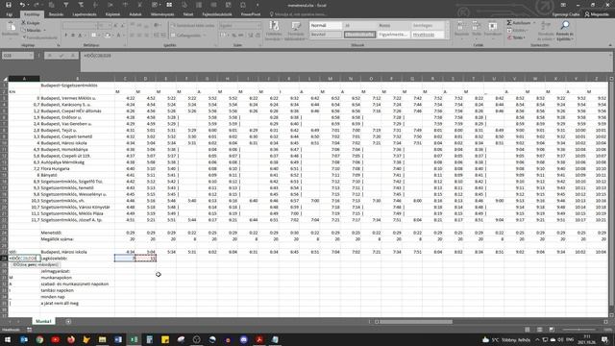Undo the last action
615x346 pixels.
pos(22,5)
